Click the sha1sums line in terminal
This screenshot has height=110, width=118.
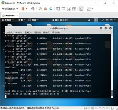[10, 67]
